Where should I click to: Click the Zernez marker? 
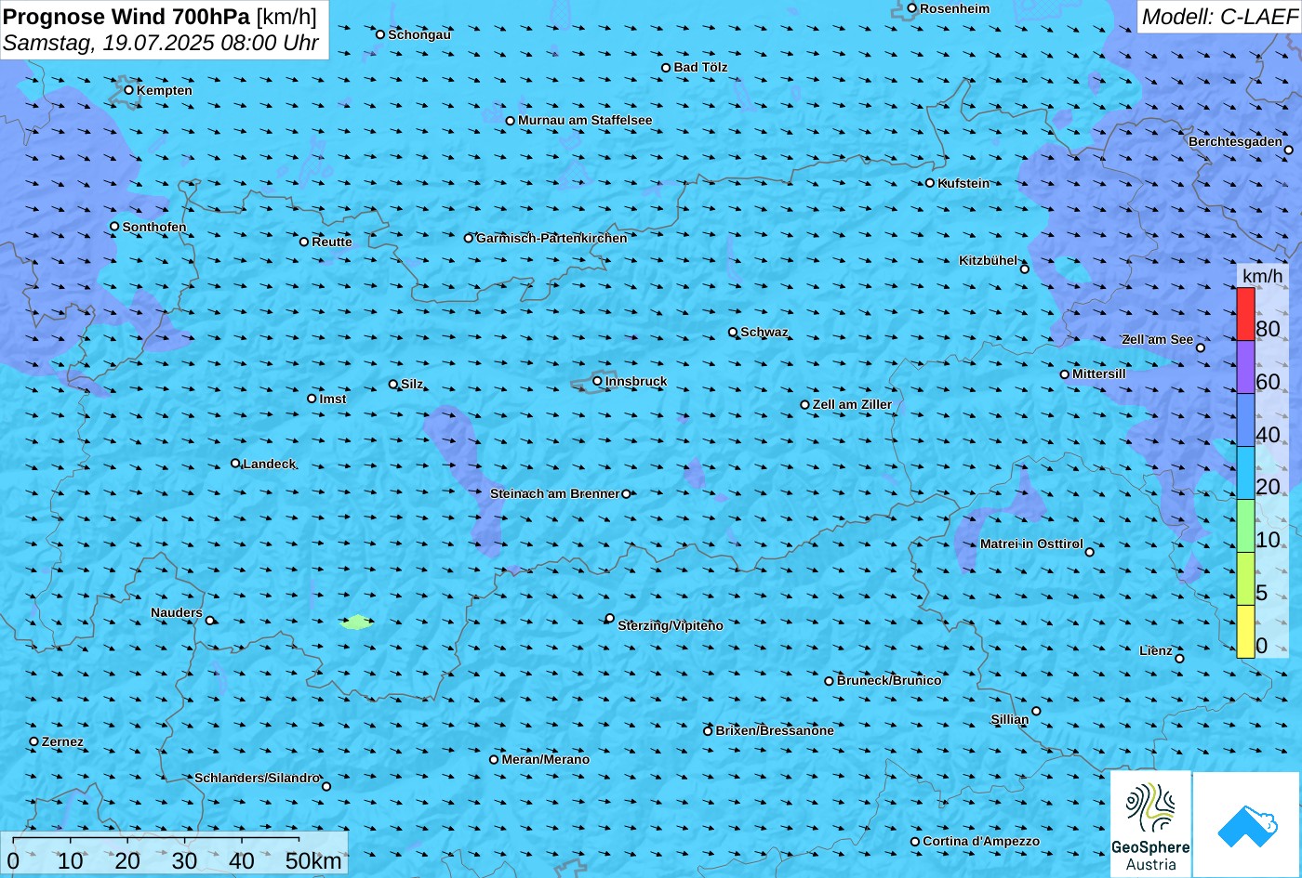coord(34,741)
